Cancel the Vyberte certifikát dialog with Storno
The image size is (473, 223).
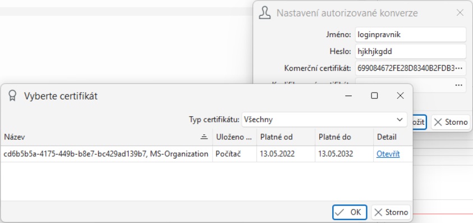391,212
